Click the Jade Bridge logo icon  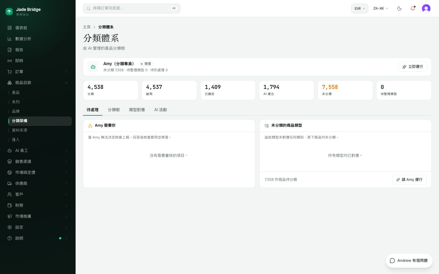[x=9, y=12]
